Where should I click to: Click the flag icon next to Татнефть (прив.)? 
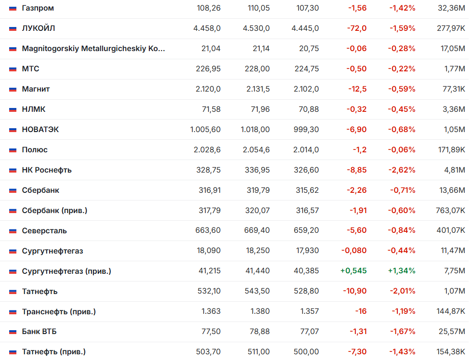[13, 352]
